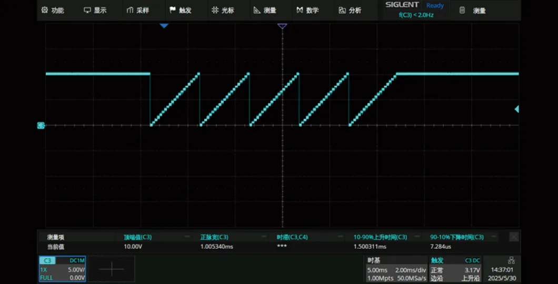Click the 2025/5/30 date

click(x=502, y=278)
